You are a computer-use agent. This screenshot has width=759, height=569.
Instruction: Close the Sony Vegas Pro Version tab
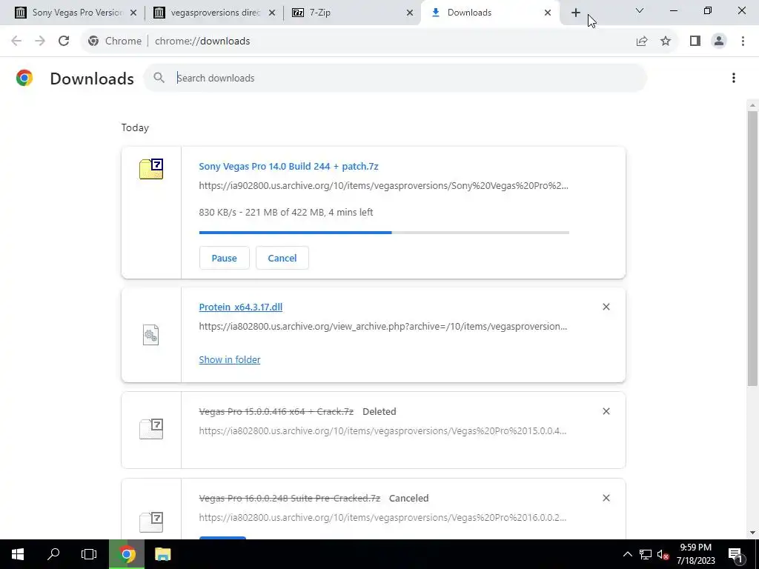[133, 13]
